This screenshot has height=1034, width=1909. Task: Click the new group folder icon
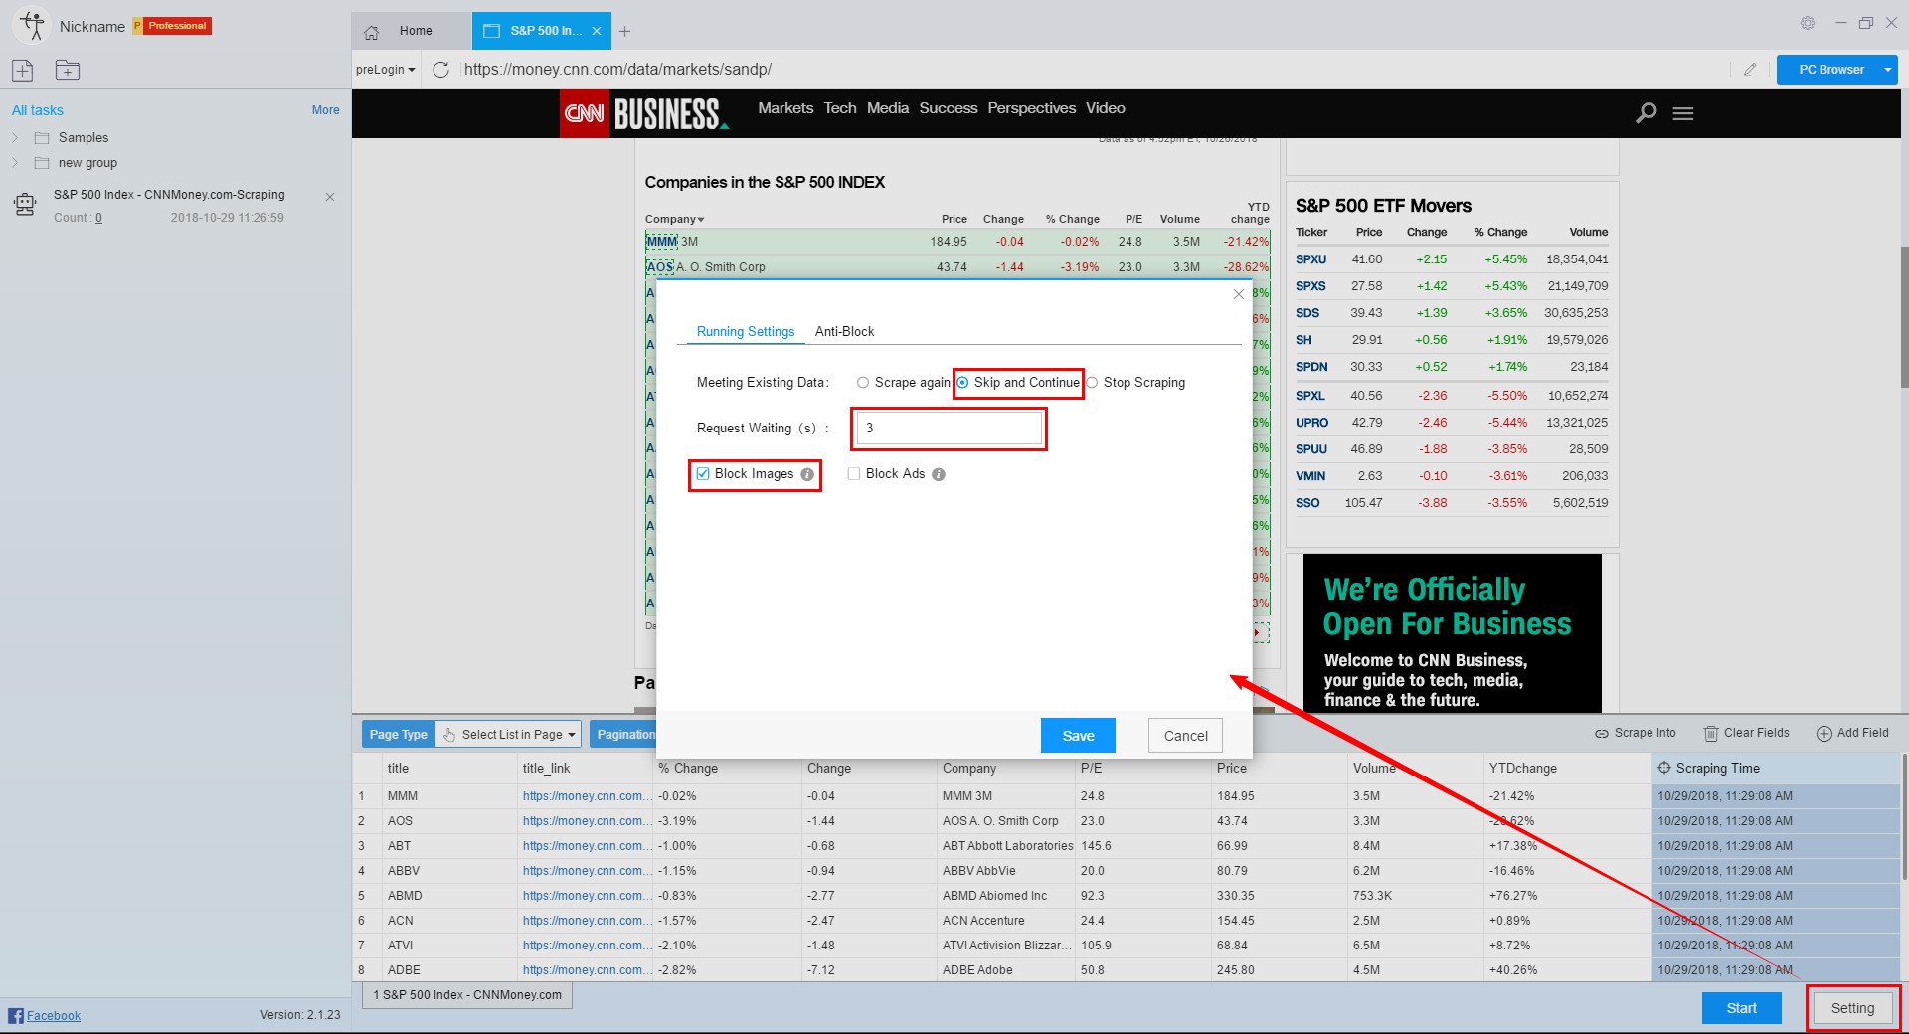(68, 70)
